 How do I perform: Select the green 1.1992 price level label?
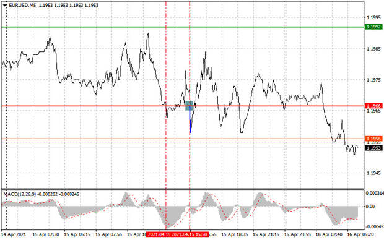pyautogui.click(x=373, y=27)
